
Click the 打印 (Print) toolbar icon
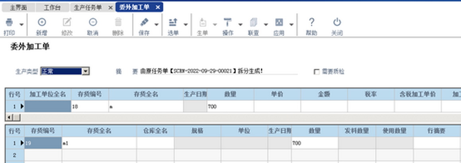[x=9, y=23]
